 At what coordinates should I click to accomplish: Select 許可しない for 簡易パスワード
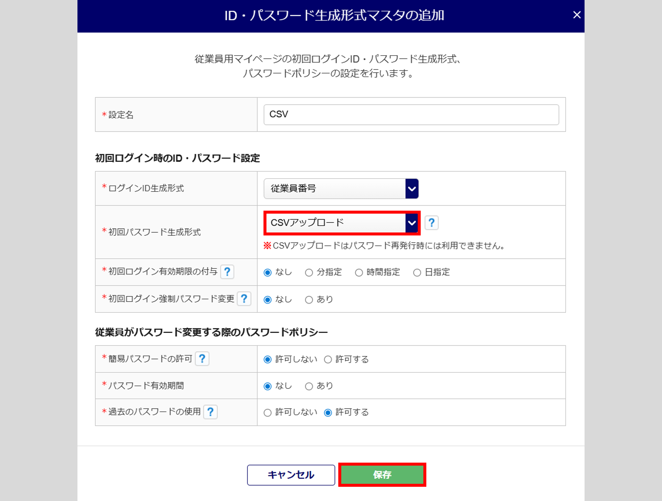(x=267, y=359)
